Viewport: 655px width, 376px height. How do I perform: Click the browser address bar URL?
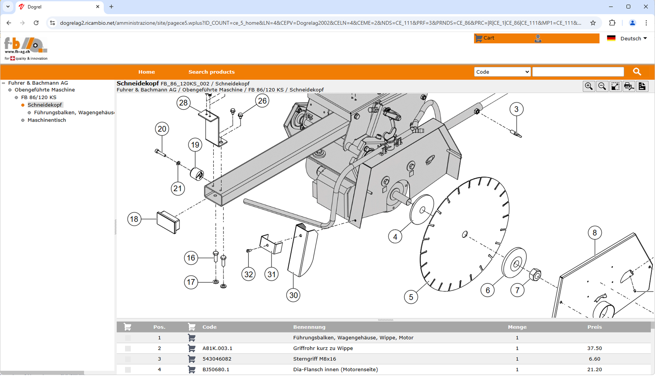click(x=321, y=23)
